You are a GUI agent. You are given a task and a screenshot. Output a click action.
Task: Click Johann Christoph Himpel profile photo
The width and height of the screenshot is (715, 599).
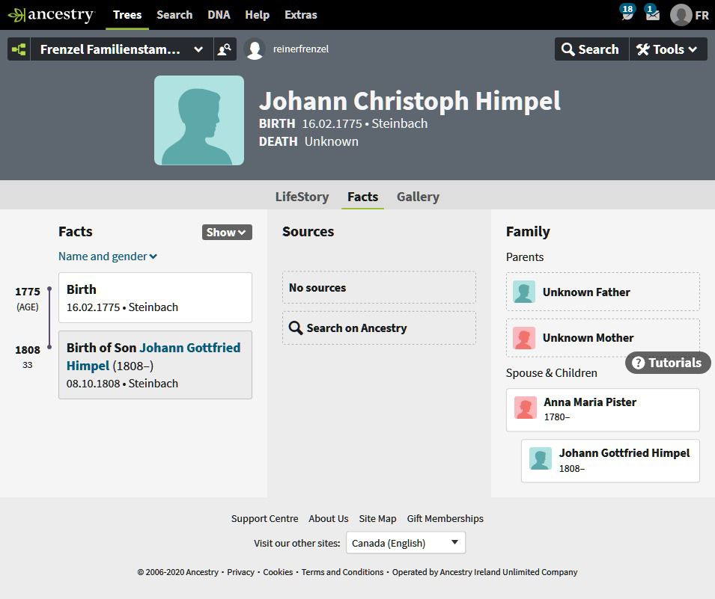(x=199, y=120)
